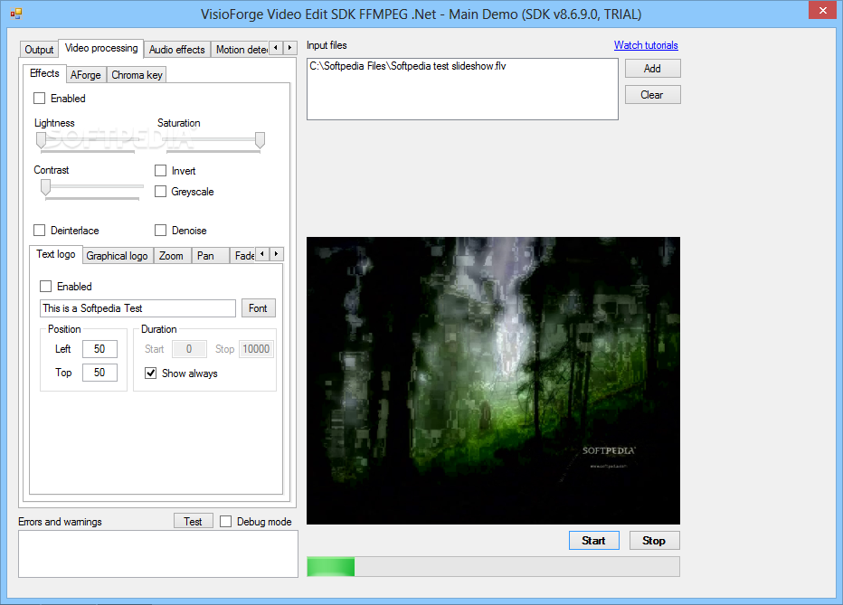
Task: Toggle the Invert checkbox
Action: tap(160, 171)
